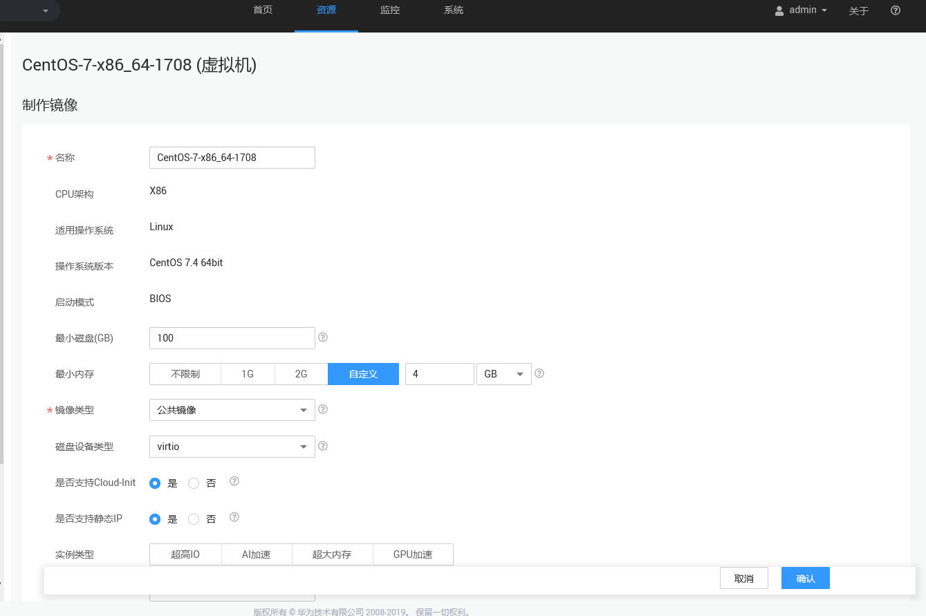This screenshot has width=926, height=616.
Task: Show help tooltip for 最小磁盘(GB)
Action: point(322,337)
